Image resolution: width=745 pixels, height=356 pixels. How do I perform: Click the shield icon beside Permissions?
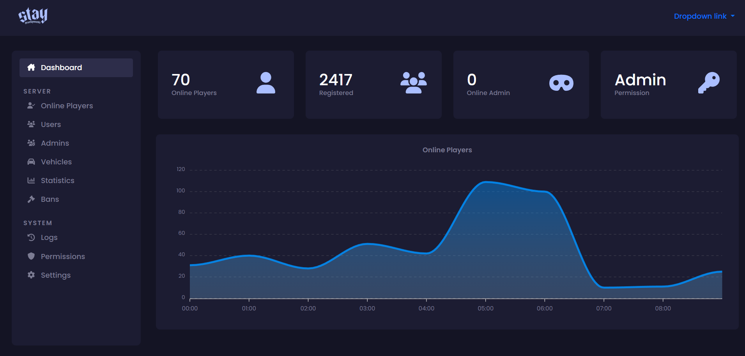tap(31, 256)
